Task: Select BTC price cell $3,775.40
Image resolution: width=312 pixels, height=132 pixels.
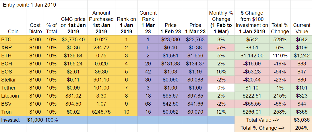Action: pos(73,40)
